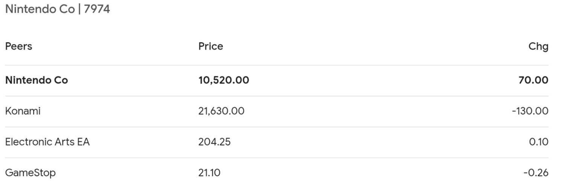Click the divider line beneath the column headers
This screenshot has width=561, height=187.
pos(277,65)
